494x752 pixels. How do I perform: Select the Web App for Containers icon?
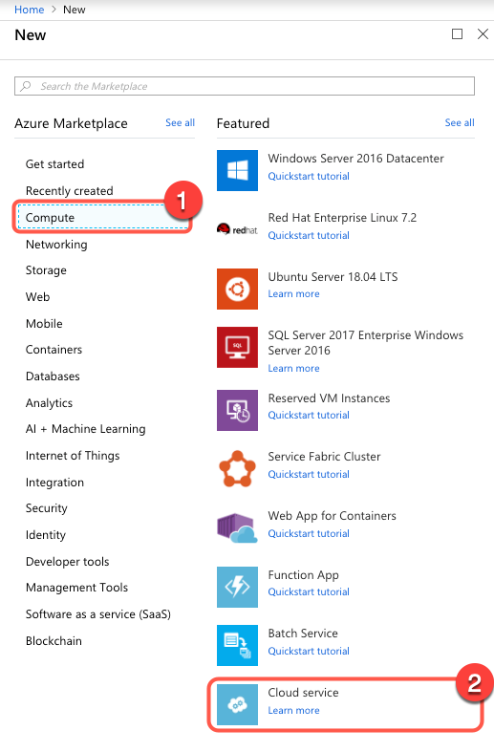pyautogui.click(x=237, y=527)
